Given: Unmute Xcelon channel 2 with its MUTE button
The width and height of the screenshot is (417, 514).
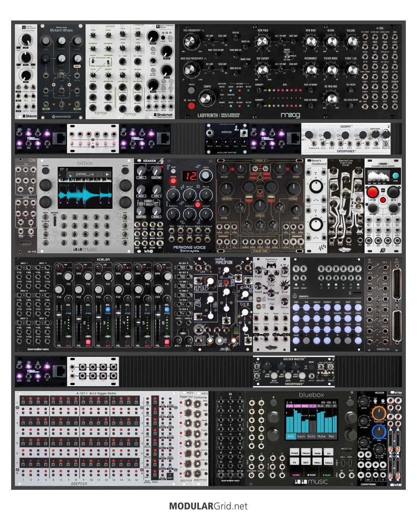Looking at the screenshot, I should (88, 342).
